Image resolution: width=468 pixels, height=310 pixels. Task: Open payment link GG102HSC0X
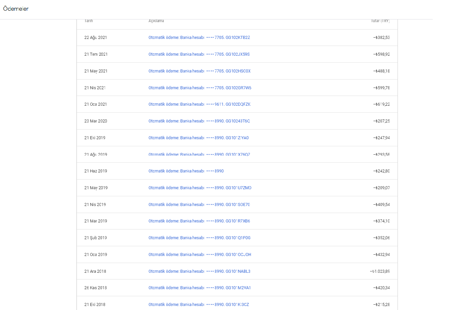(199, 71)
